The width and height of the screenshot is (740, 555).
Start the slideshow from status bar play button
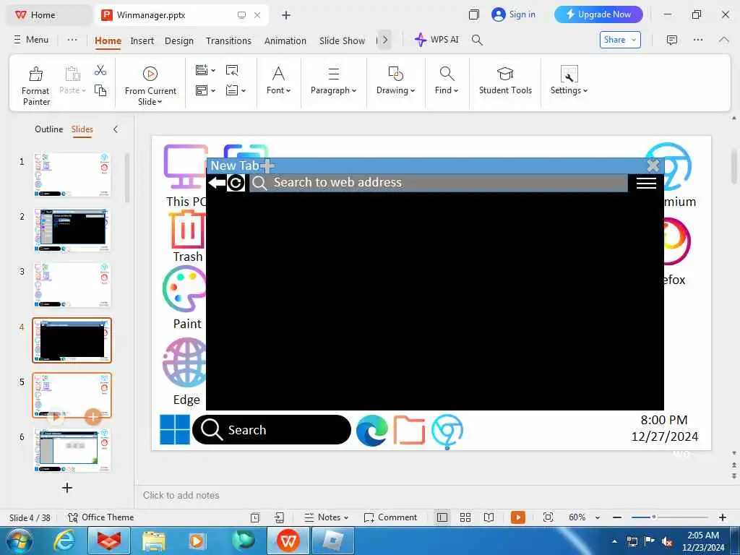pos(517,517)
